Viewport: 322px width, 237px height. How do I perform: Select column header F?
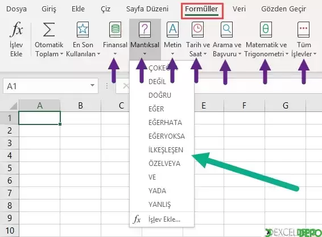(x=244, y=106)
